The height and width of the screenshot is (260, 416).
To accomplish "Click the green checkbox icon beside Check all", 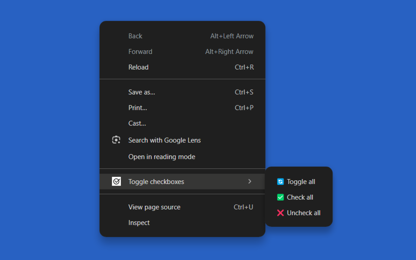I will [x=280, y=197].
